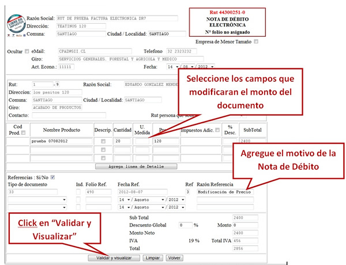Click the Total value field 2856
The height and width of the screenshot is (265, 346).
[x=245, y=248]
